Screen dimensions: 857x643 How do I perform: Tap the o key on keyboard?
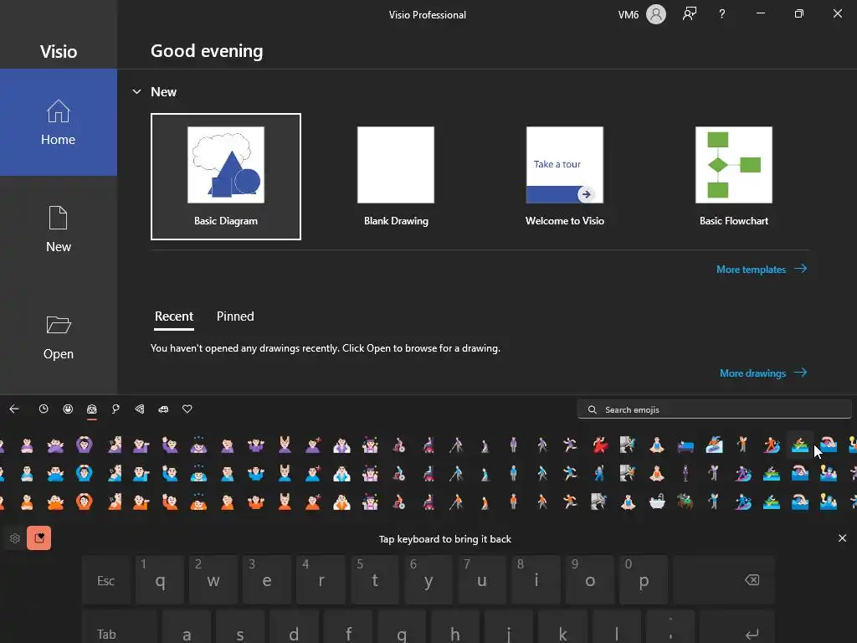pyautogui.click(x=589, y=579)
